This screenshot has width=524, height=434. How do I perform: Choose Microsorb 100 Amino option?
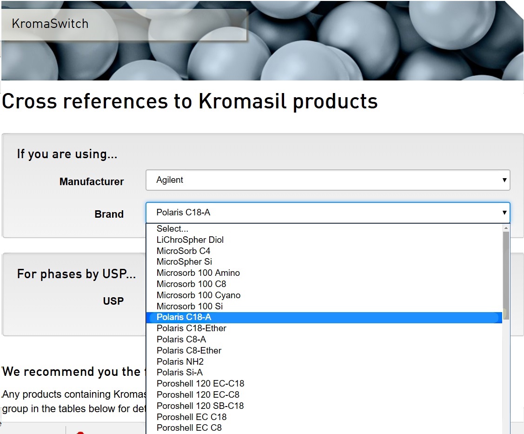click(324, 273)
